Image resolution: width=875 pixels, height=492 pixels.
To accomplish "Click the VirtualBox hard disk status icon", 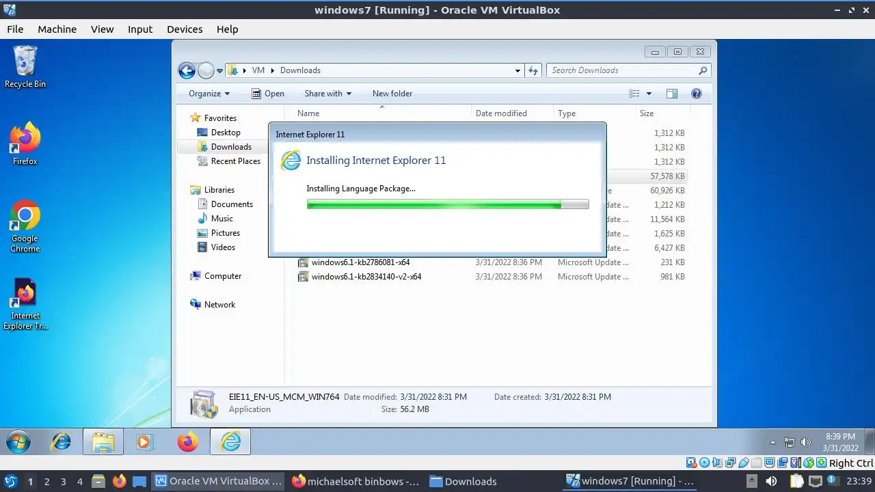I will coord(691,463).
